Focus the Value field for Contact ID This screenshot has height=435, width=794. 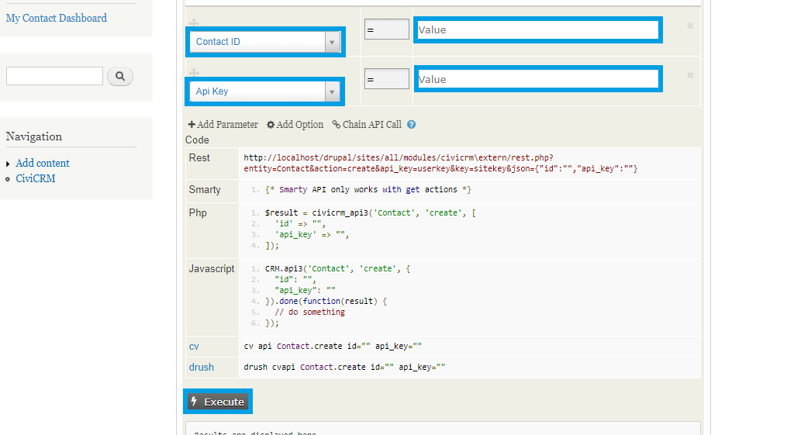[x=537, y=29]
